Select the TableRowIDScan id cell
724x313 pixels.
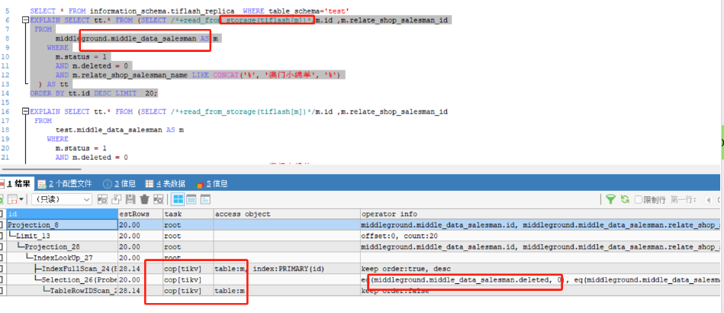click(x=63, y=291)
